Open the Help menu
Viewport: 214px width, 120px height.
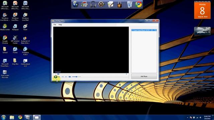coord(60,25)
